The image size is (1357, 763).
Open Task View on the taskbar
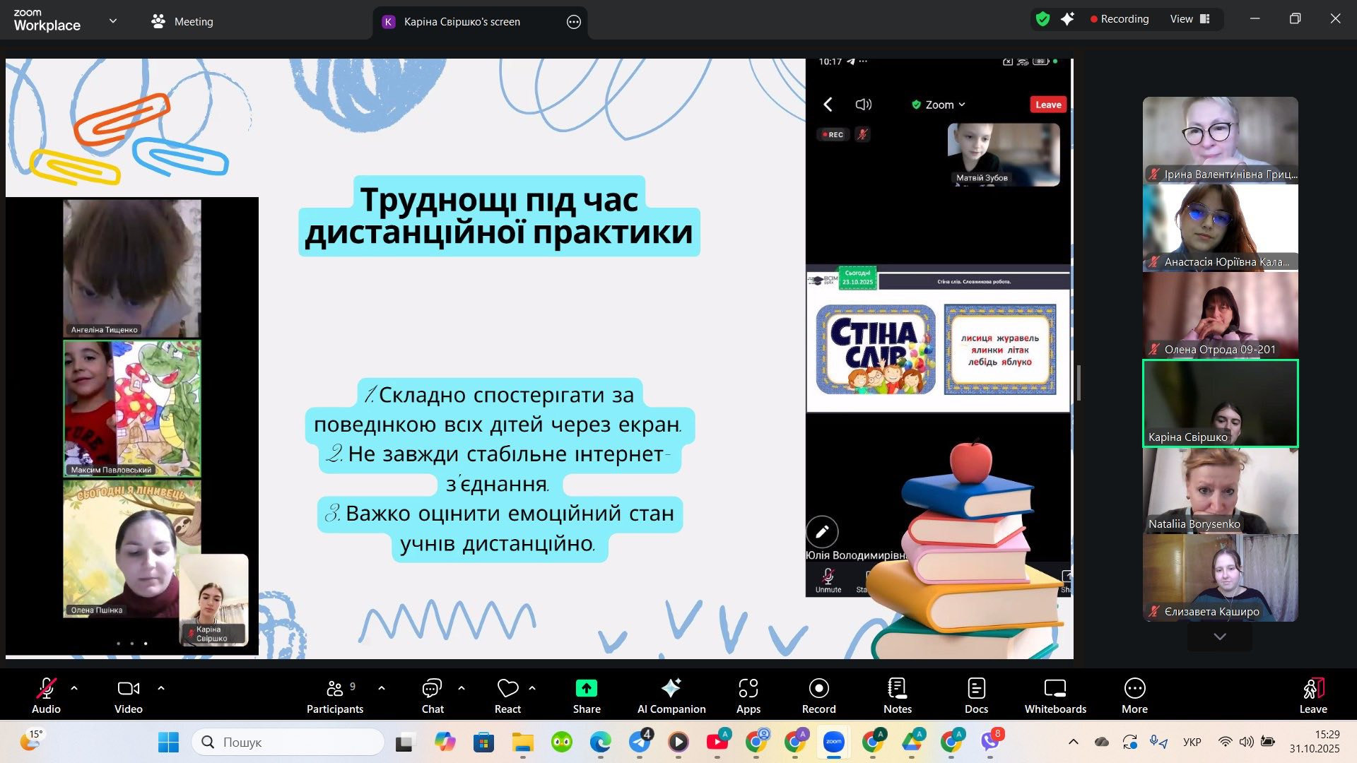404,743
